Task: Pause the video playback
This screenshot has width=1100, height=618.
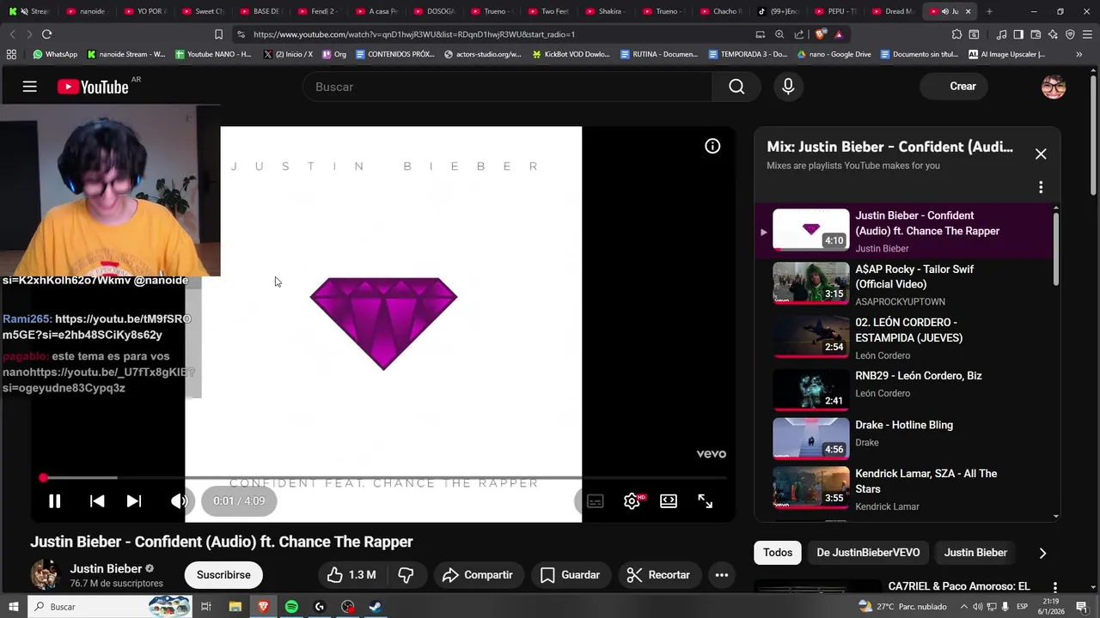Action: click(x=54, y=501)
